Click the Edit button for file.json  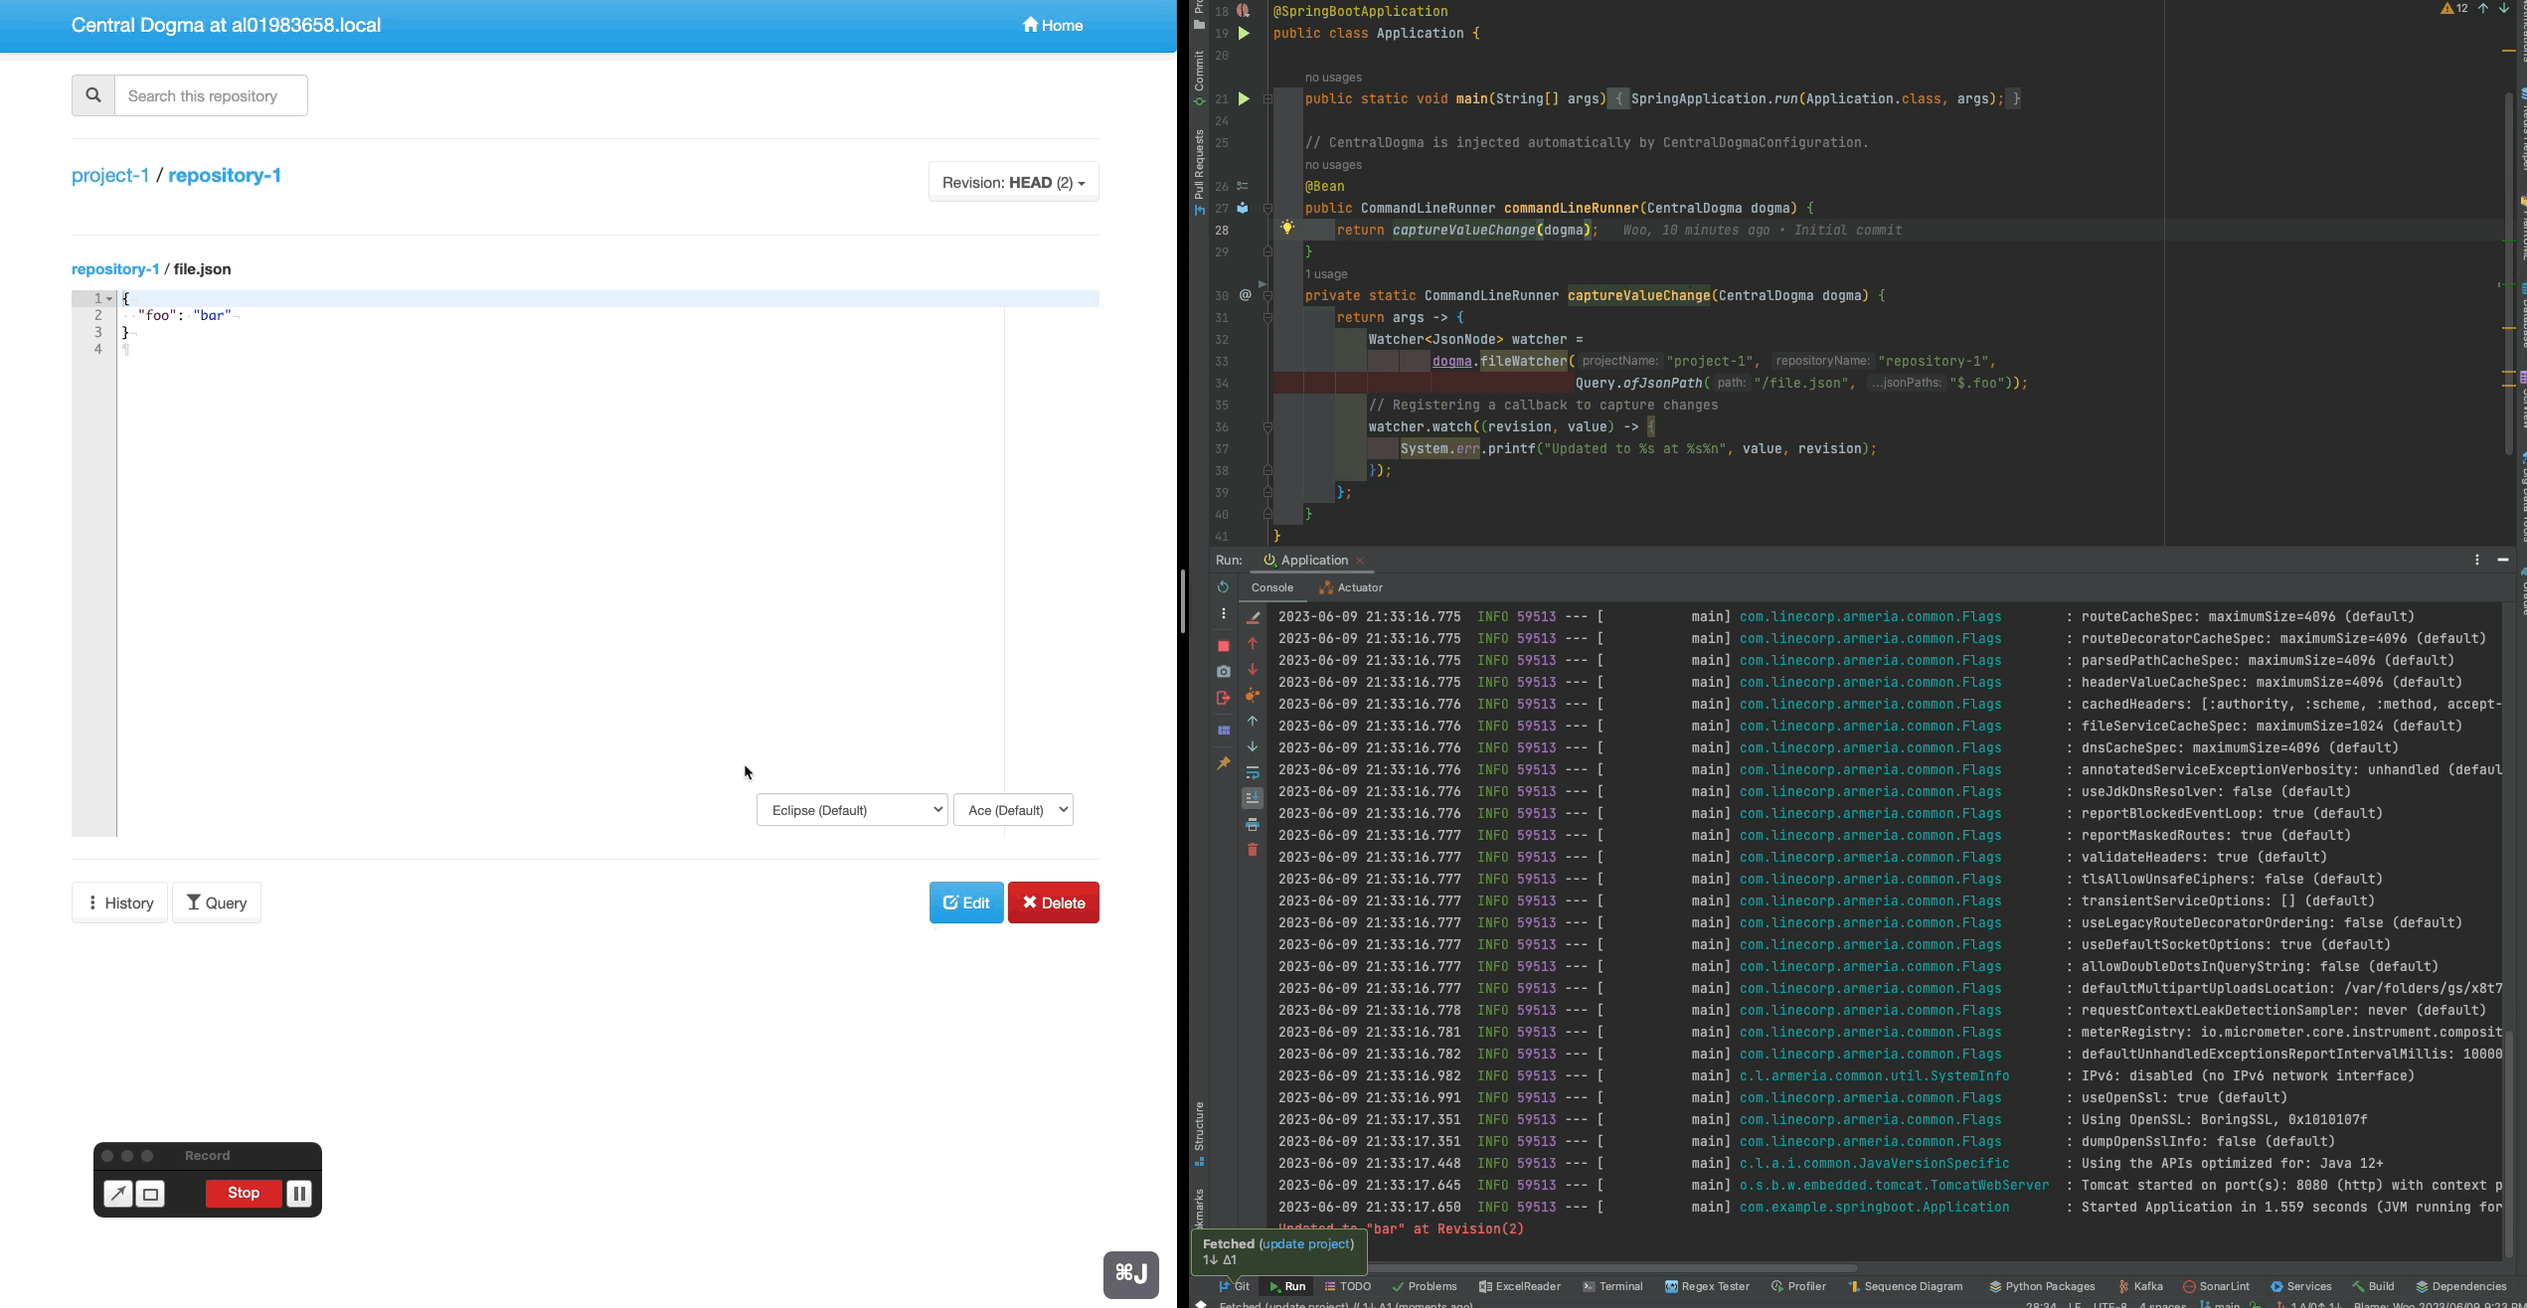click(965, 902)
